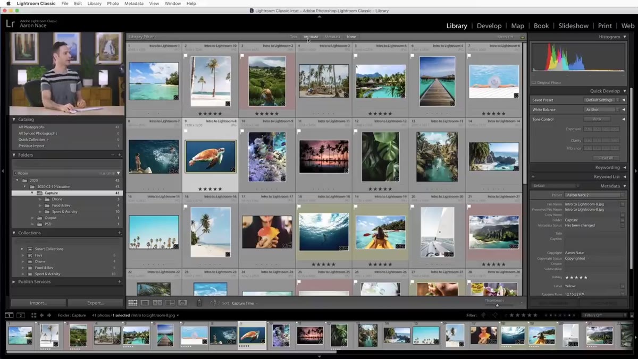
Task: Switch to Map module
Action: pos(517,25)
